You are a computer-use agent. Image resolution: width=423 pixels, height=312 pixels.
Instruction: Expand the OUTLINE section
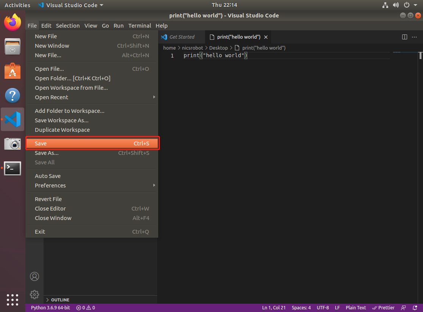click(100, 300)
